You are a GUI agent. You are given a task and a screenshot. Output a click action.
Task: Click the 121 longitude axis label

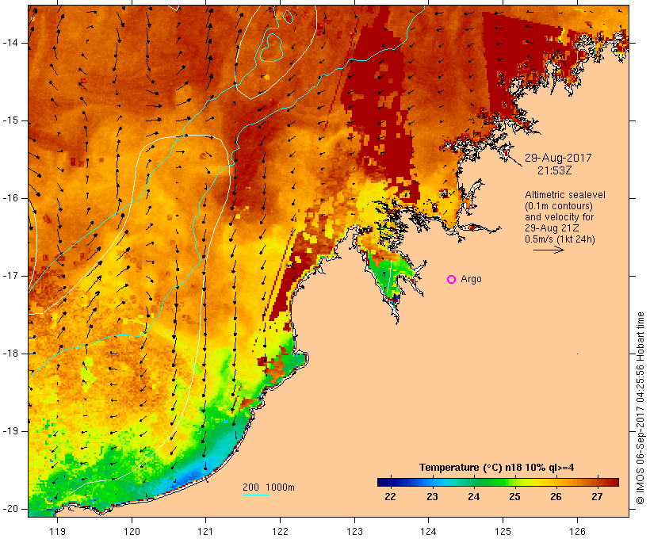point(205,531)
